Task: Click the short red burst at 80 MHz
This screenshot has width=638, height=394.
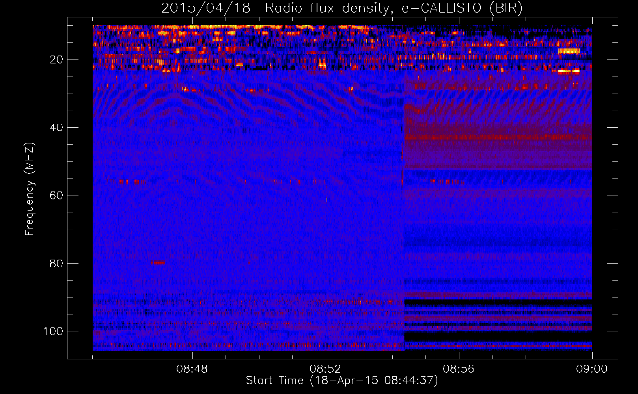Action: pos(158,262)
